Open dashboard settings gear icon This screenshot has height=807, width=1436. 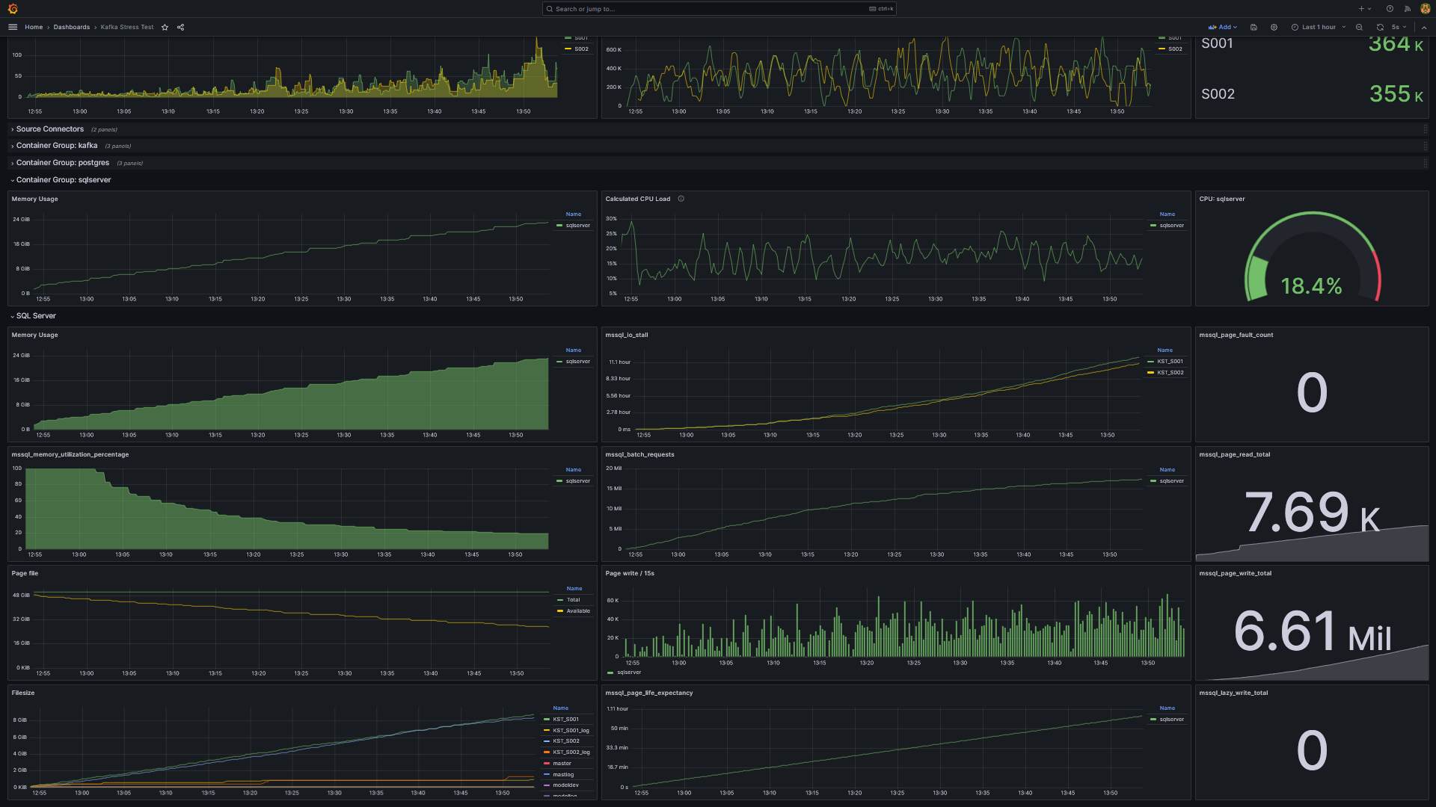click(1274, 27)
